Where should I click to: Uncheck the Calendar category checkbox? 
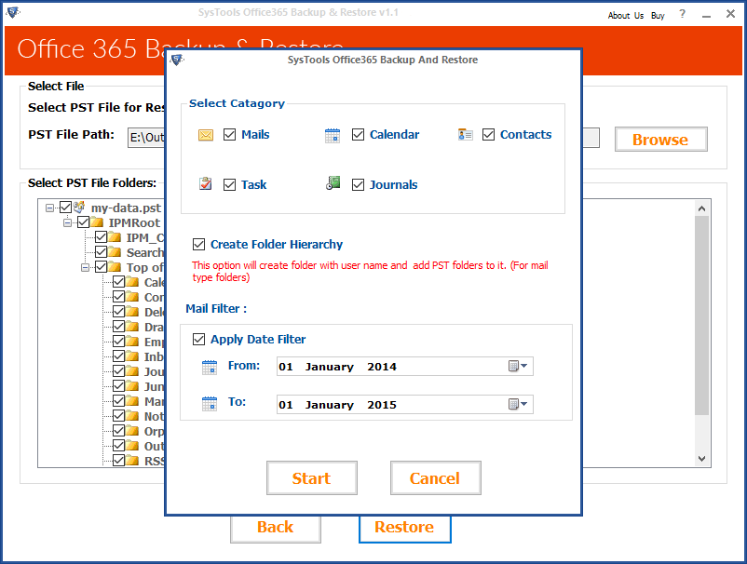click(359, 135)
